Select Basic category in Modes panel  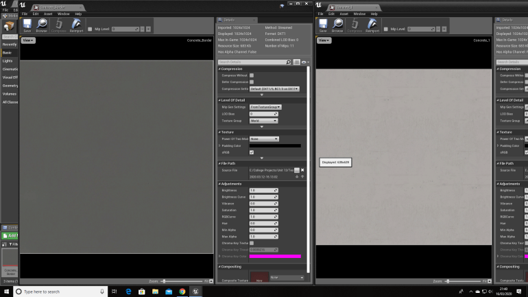(x=7, y=53)
